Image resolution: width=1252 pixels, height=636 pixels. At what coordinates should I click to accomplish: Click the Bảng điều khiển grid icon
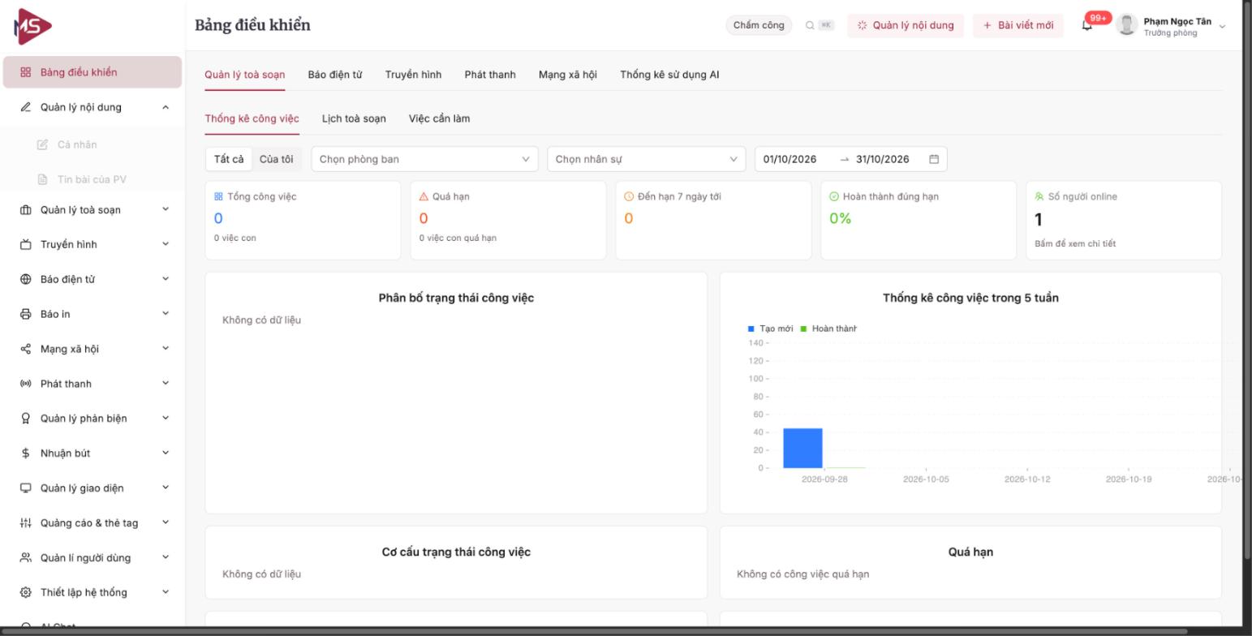tap(25, 72)
